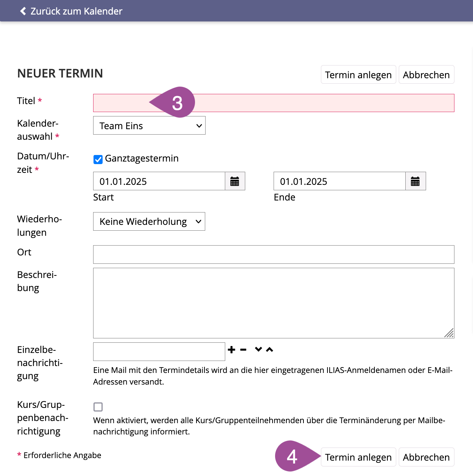The image size is (473, 473).
Task: Focus the Titel input field
Action: click(309, 103)
